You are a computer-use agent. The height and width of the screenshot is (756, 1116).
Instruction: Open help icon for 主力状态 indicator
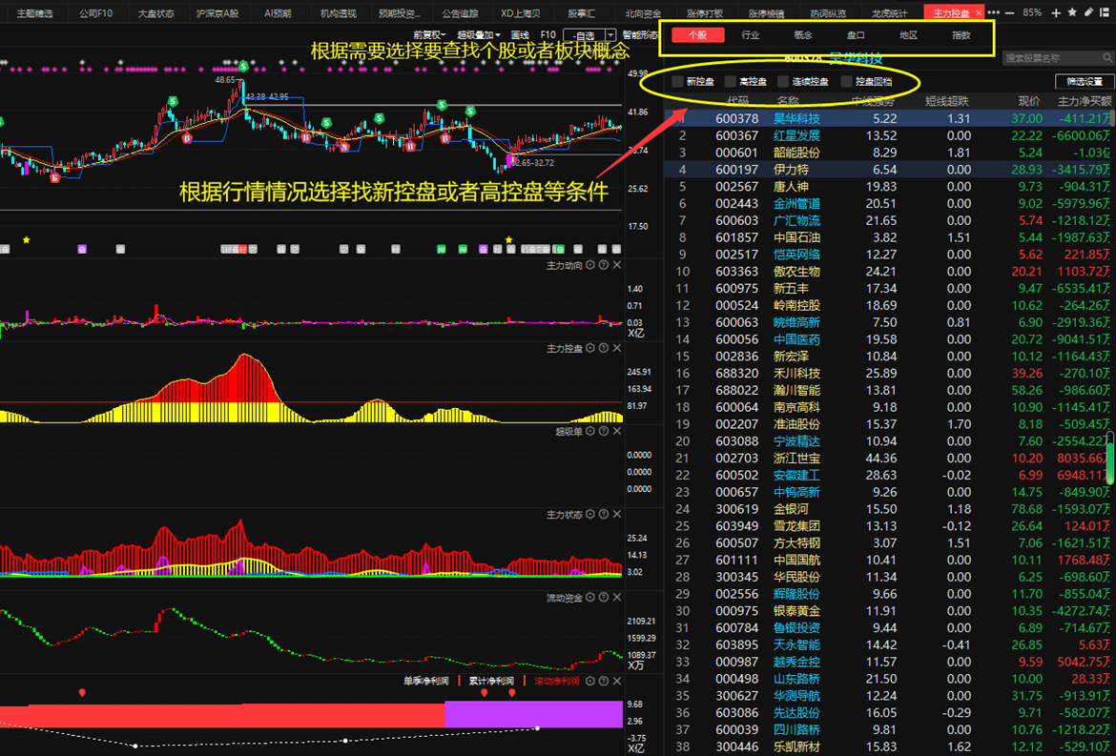coord(604,514)
